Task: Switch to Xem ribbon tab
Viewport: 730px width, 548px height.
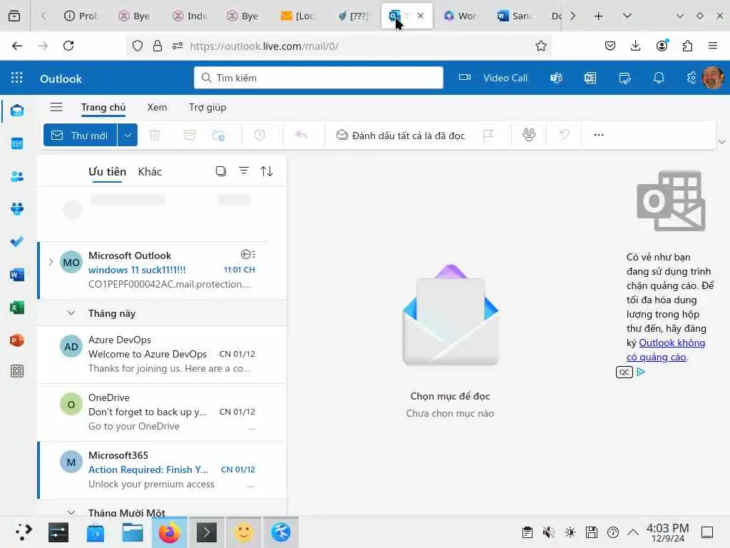Action: 158,107
